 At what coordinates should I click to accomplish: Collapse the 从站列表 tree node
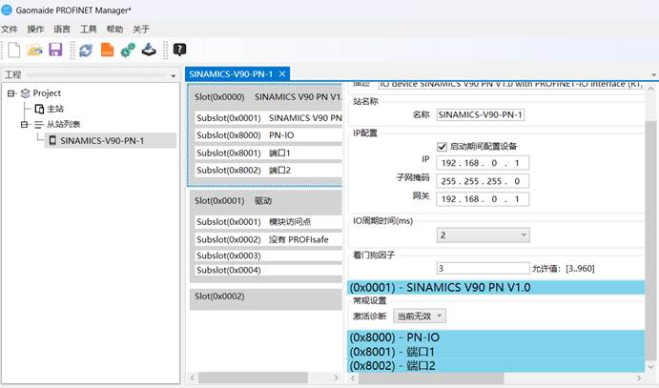click(x=25, y=124)
